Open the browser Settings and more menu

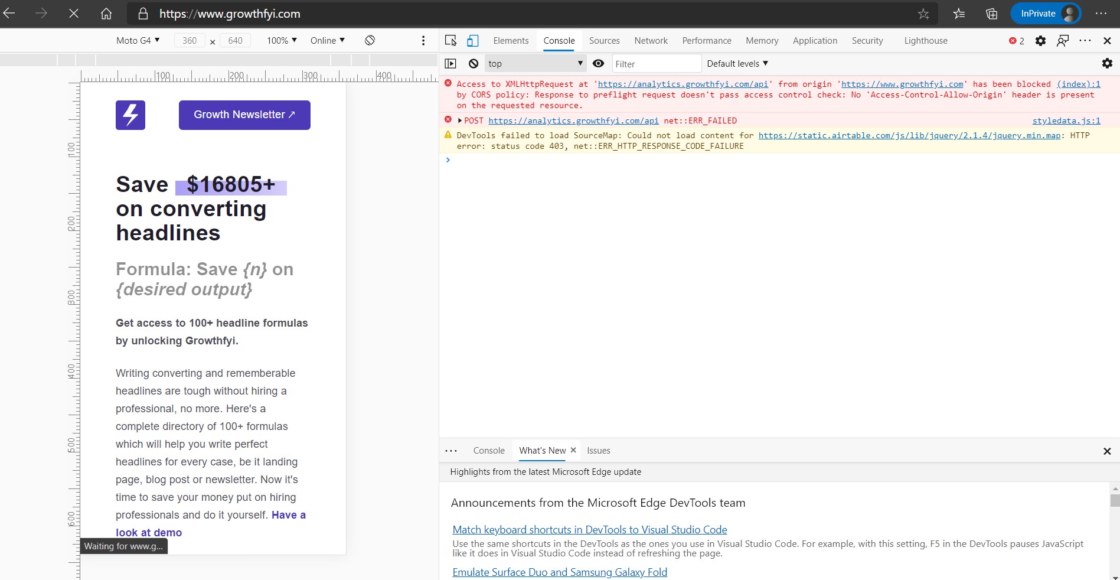click(x=1101, y=14)
